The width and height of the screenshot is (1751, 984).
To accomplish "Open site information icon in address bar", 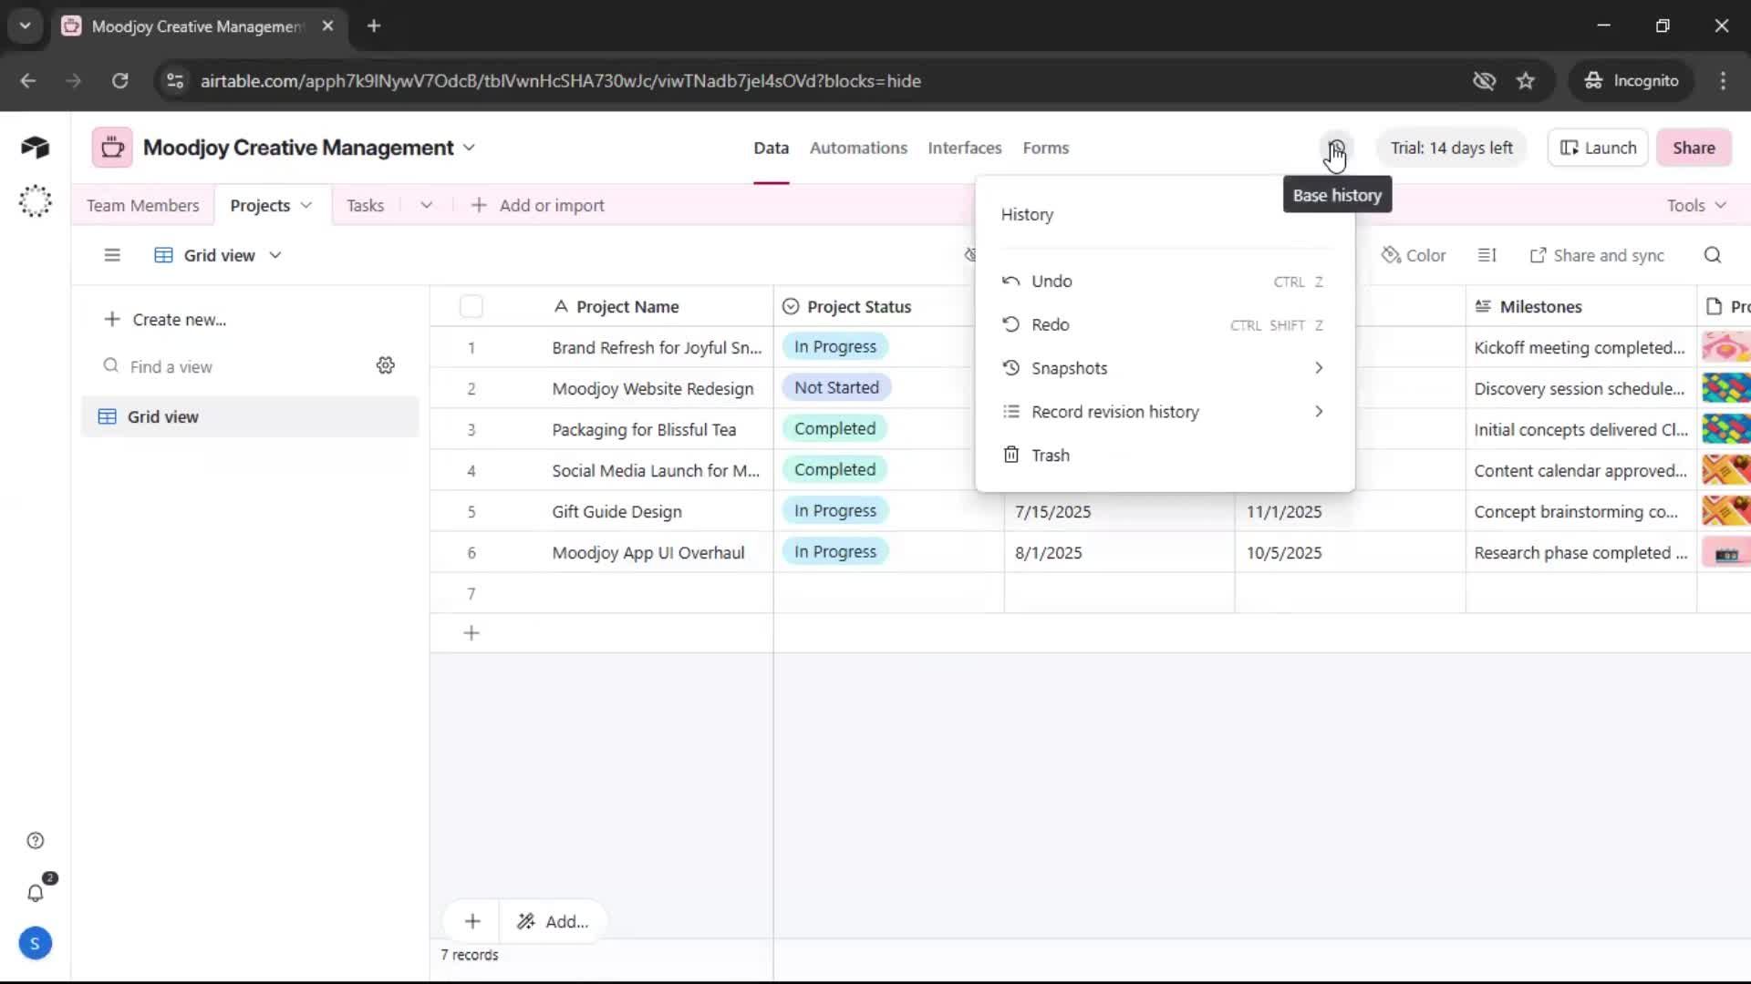I will point(175,81).
